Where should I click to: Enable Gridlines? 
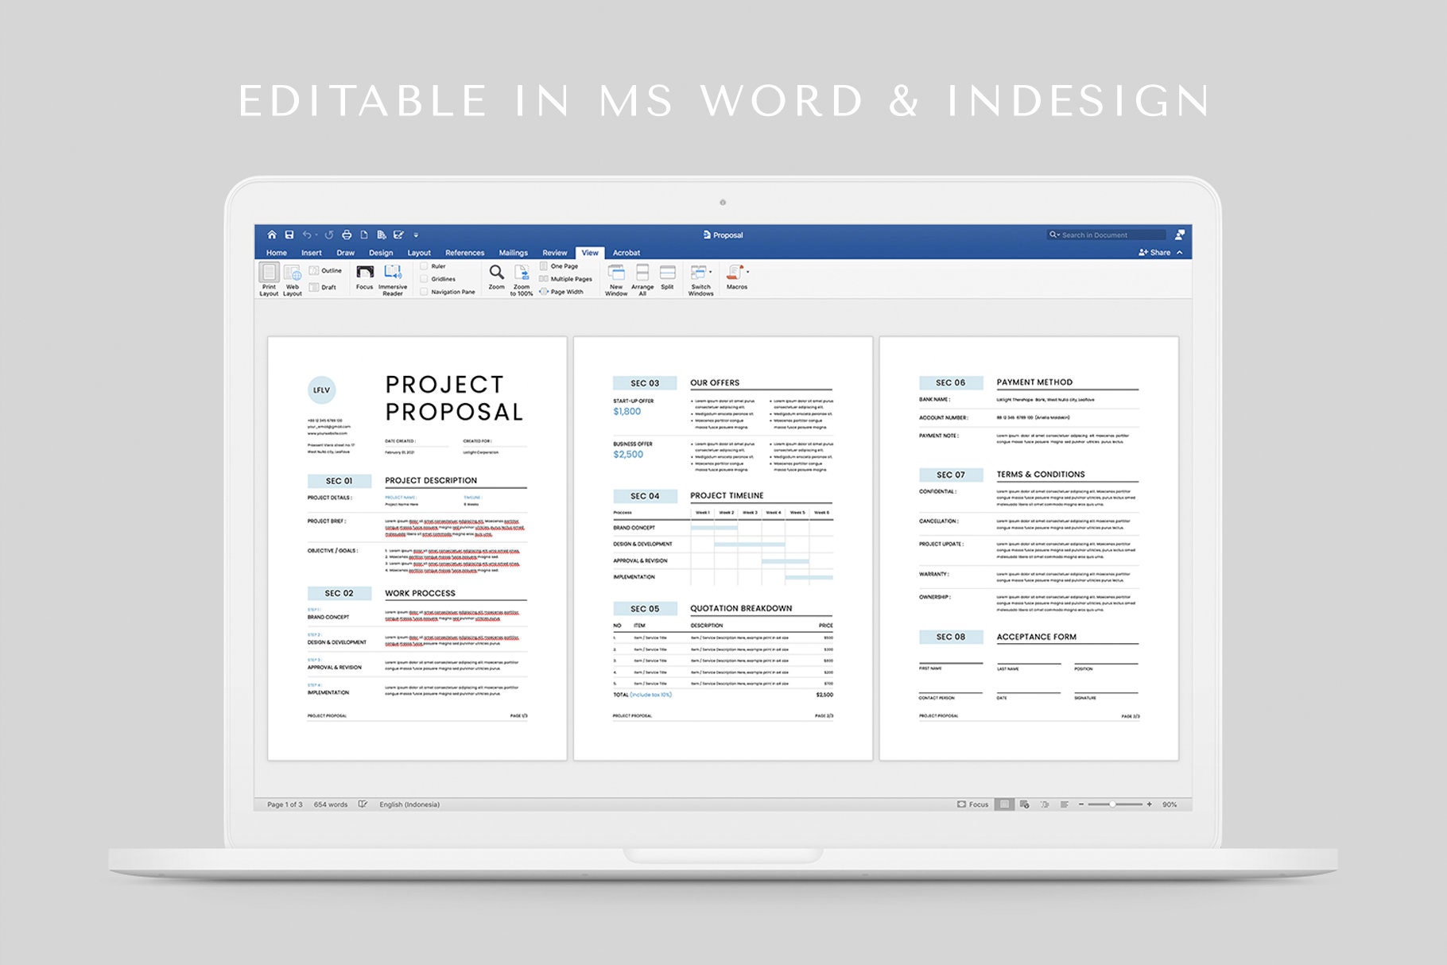coord(424,279)
